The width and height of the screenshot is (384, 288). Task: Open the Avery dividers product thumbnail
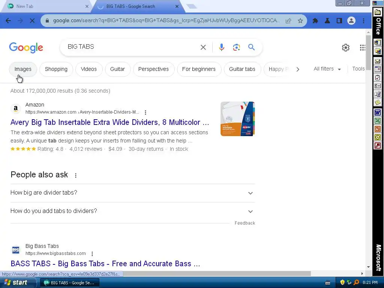238,119
